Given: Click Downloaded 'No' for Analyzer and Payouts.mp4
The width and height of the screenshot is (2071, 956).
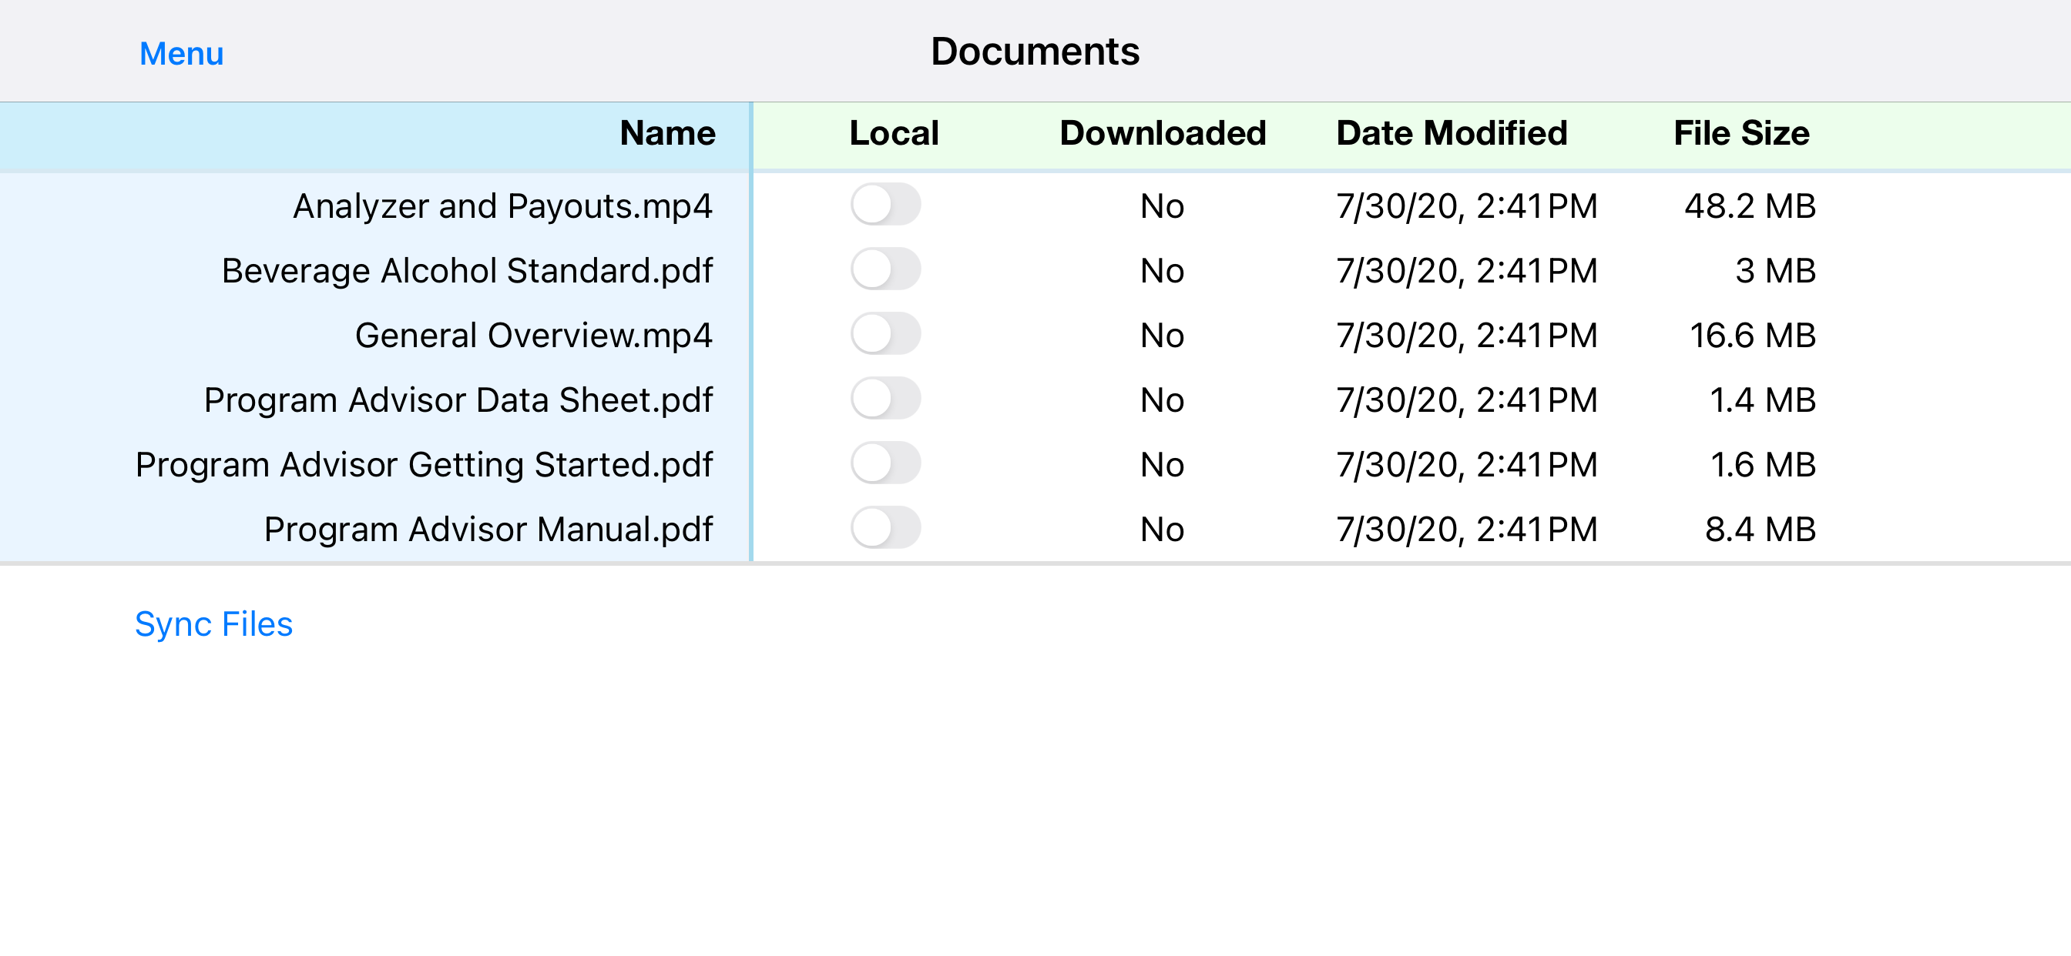Looking at the screenshot, I should (1162, 206).
